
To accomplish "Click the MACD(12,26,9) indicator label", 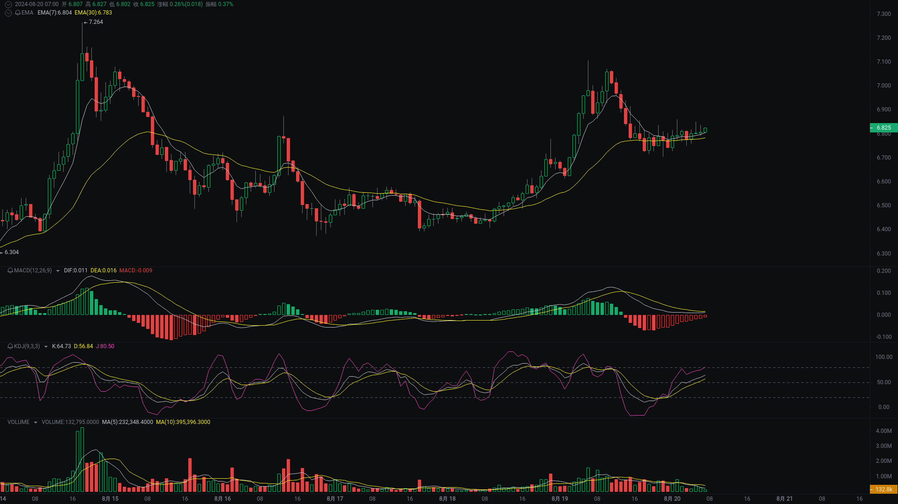I will click(33, 270).
